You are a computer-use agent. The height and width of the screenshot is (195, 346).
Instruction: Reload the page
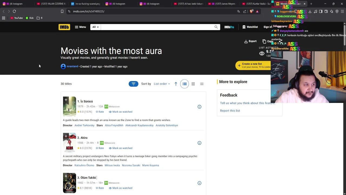pos(14,11)
